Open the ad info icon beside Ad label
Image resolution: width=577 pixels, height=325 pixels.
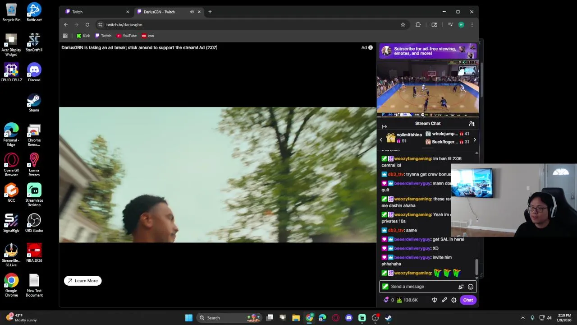(x=371, y=47)
